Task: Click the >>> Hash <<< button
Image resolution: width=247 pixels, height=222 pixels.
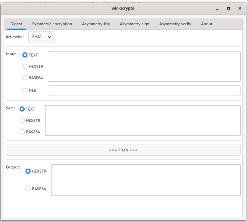Action: coord(123,150)
